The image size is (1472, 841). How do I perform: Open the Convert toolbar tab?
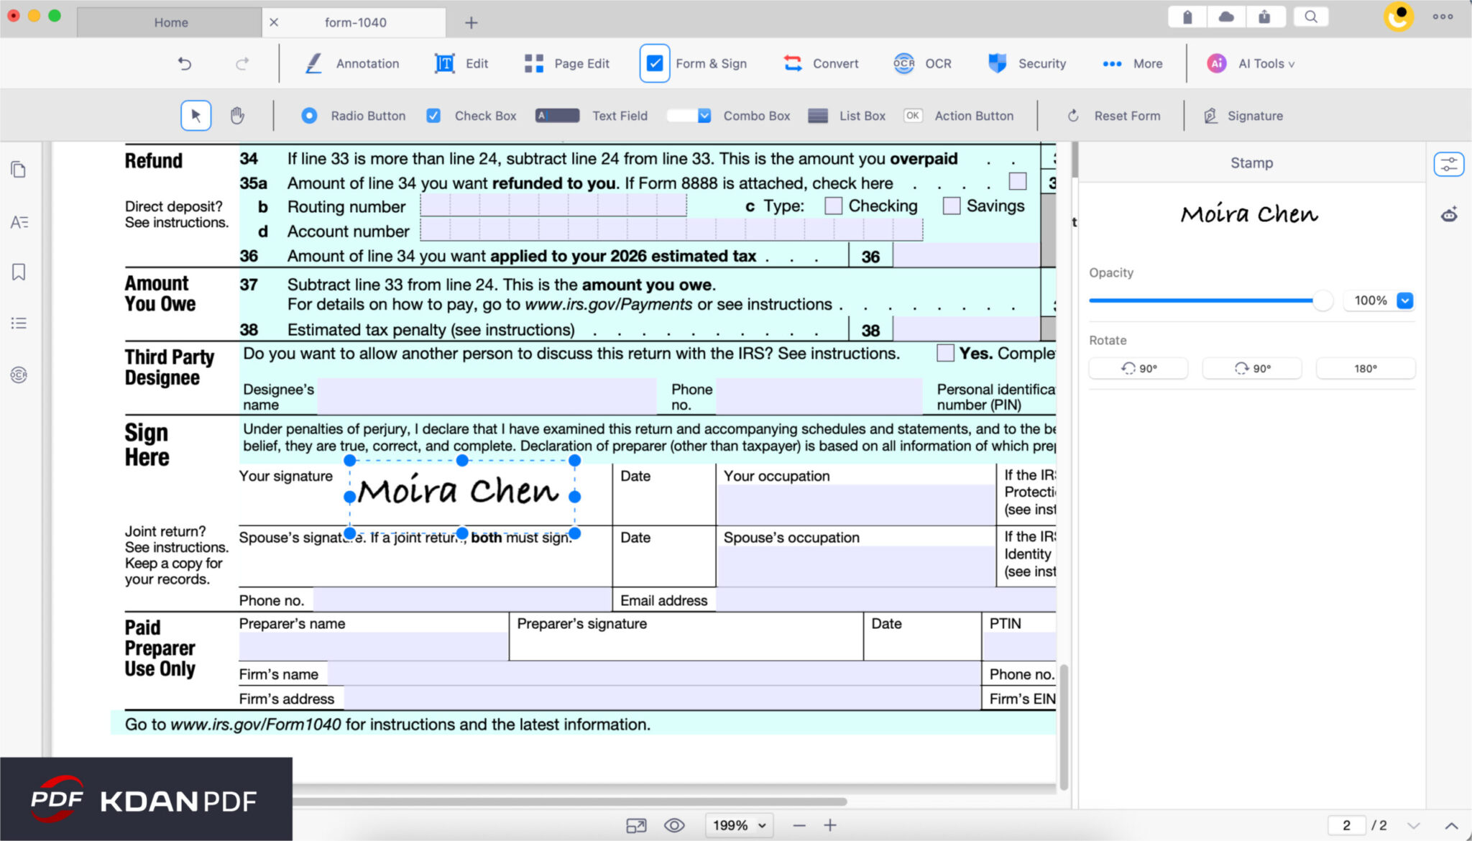click(x=821, y=63)
